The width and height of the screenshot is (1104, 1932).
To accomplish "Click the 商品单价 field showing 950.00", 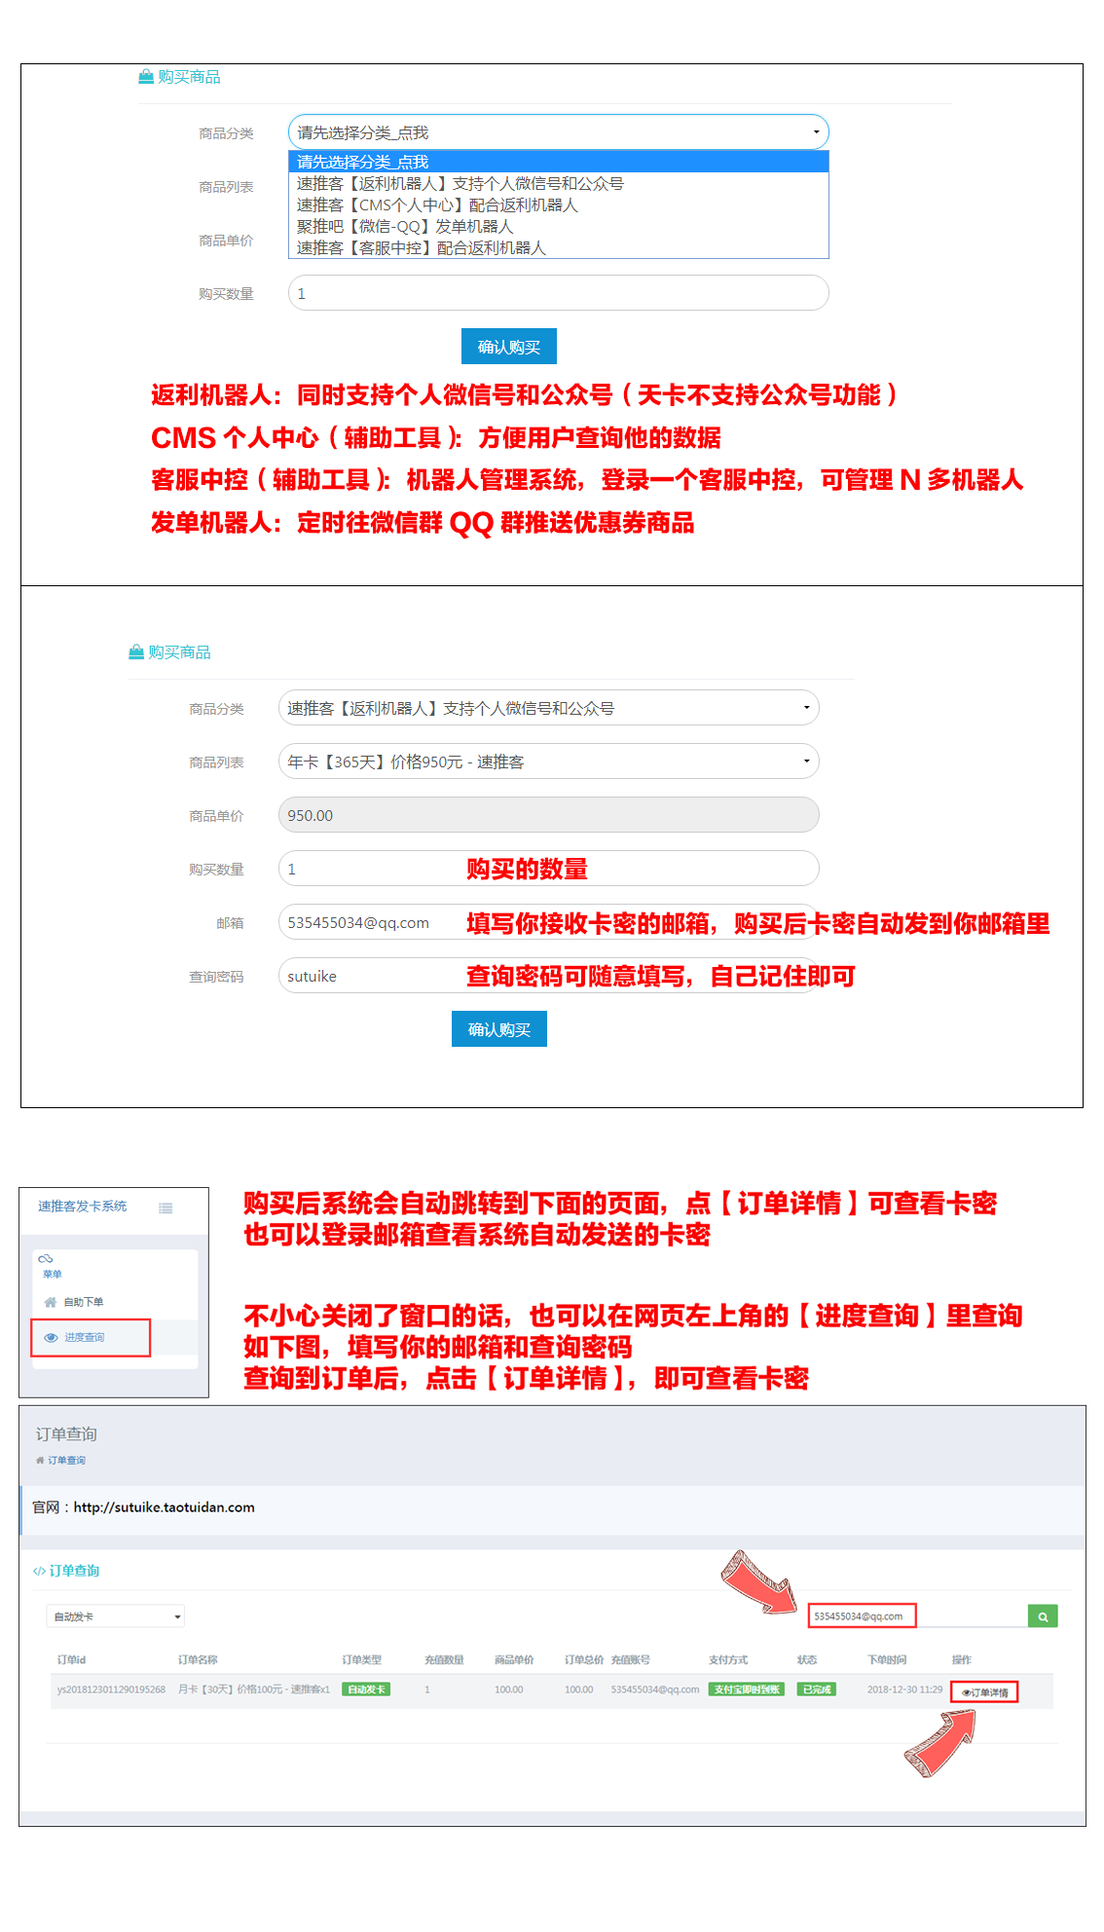I will pos(548,815).
